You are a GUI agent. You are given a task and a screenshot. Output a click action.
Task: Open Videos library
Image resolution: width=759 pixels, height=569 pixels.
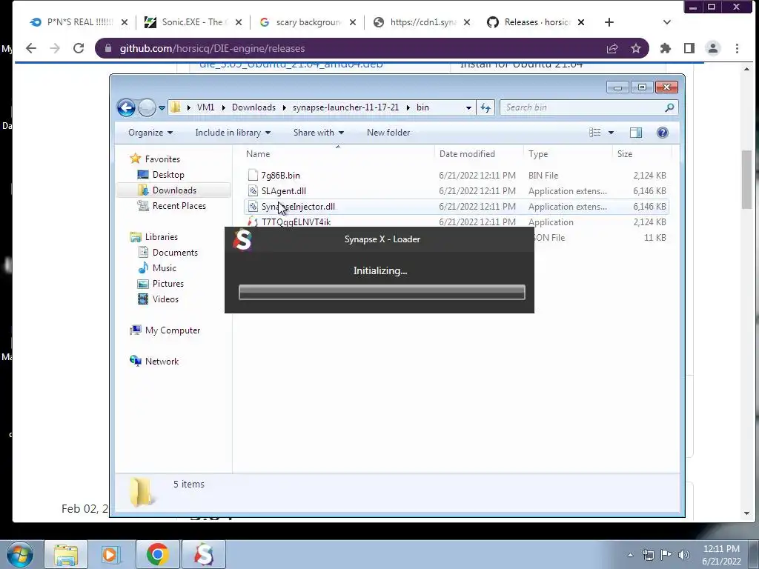click(x=165, y=299)
